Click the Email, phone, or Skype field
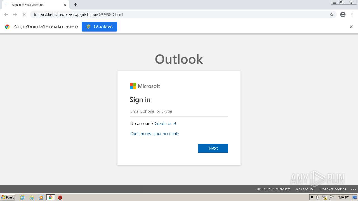This screenshot has height=201, width=358. [179, 111]
